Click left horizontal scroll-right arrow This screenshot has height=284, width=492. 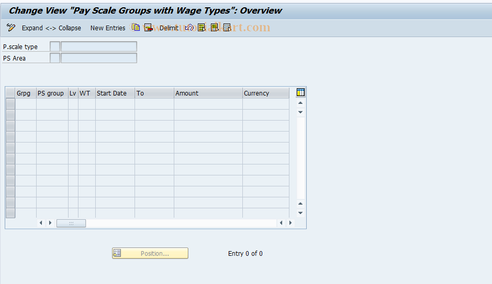pos(50,223)
